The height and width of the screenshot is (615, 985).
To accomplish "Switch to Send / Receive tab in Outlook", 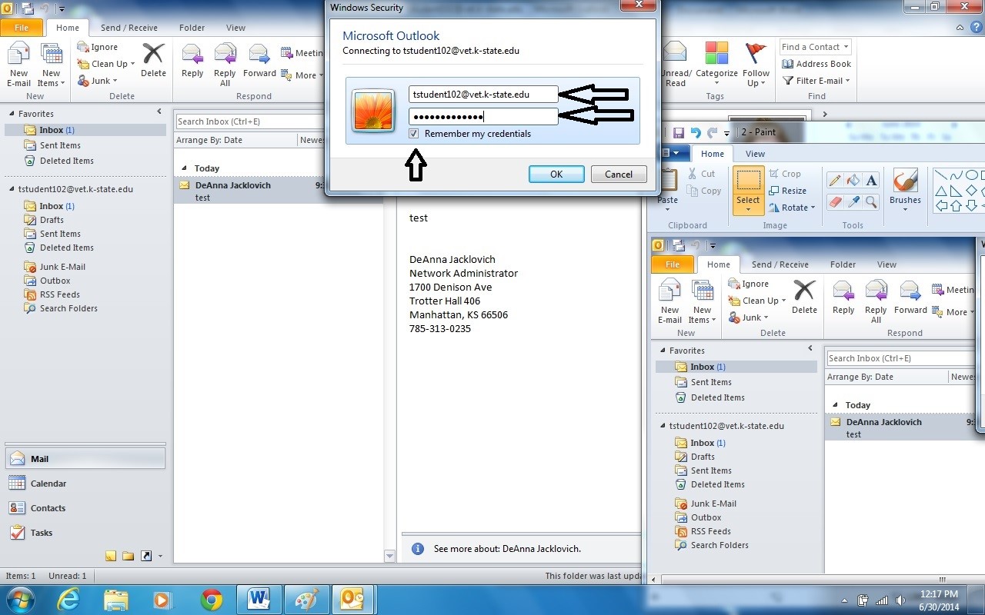I will (x=129, y=28).
